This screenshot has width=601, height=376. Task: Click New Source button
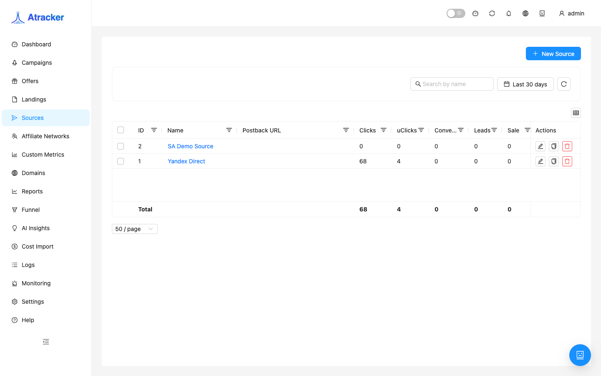553,53
